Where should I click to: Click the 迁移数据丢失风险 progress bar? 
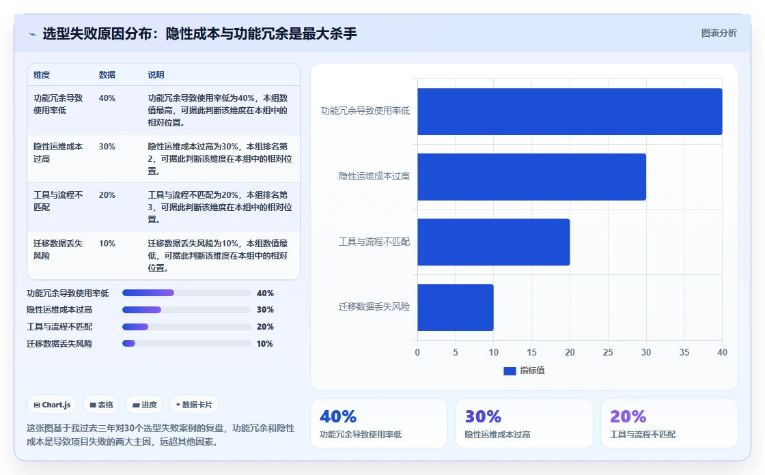[x=186, y=343]
